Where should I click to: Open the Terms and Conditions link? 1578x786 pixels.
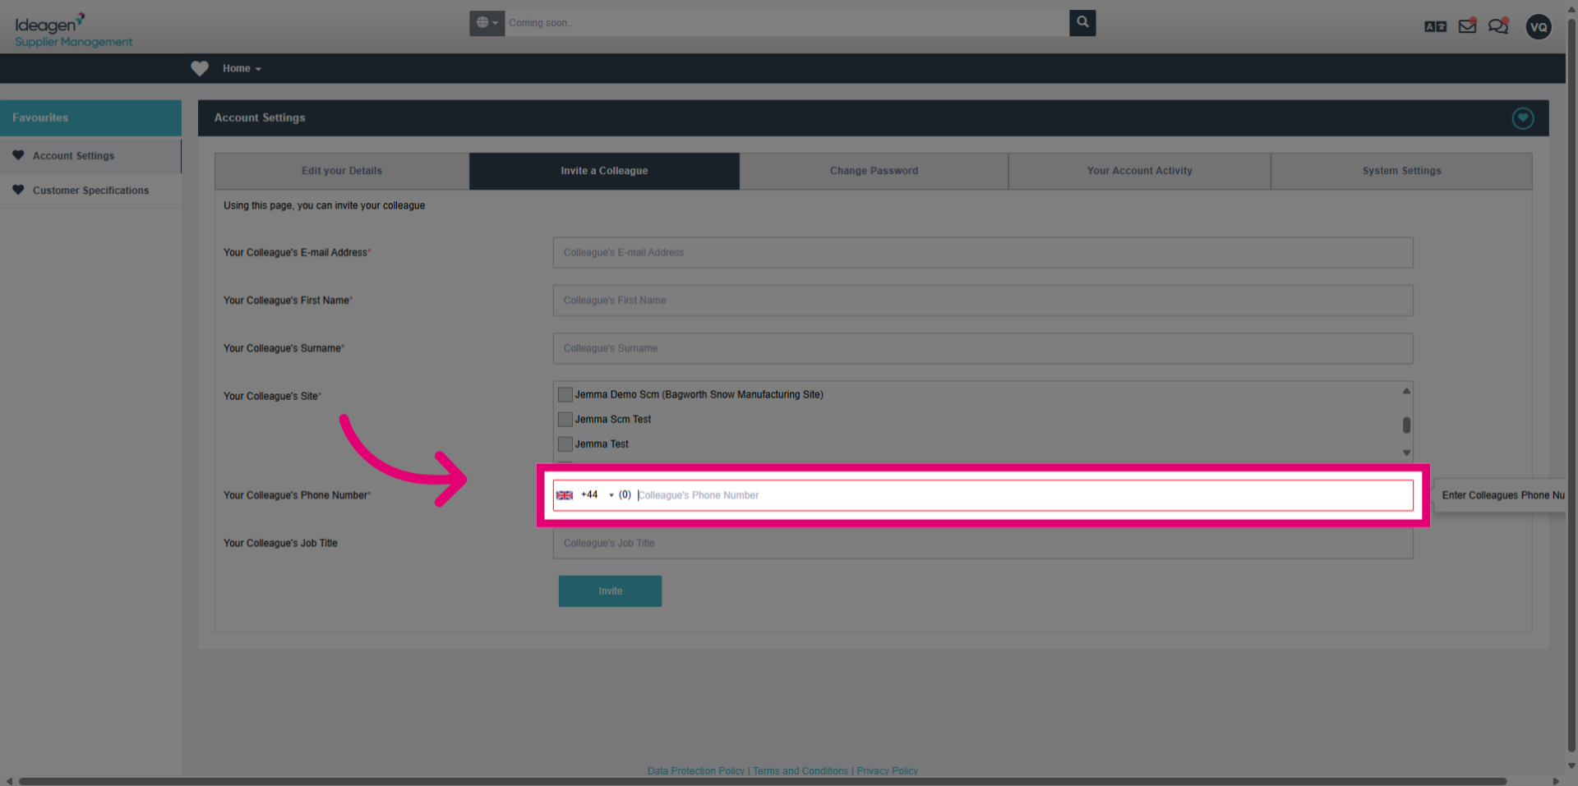[800, 771]
